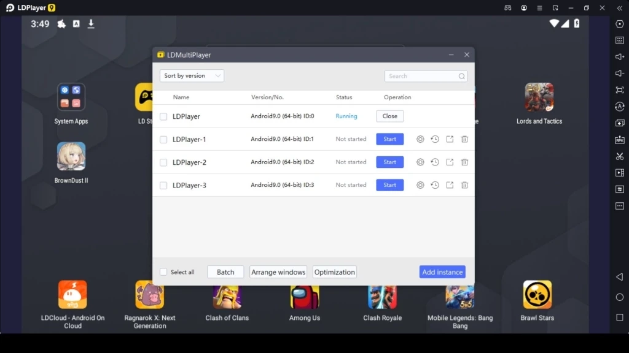The height and width of the screenshot is (353, 629).
Task: Select the volume down icon on sidebar
Action: click(x=620, y=73)
